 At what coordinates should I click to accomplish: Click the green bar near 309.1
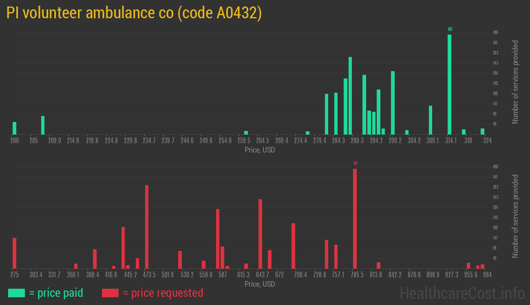pos(431,120)
